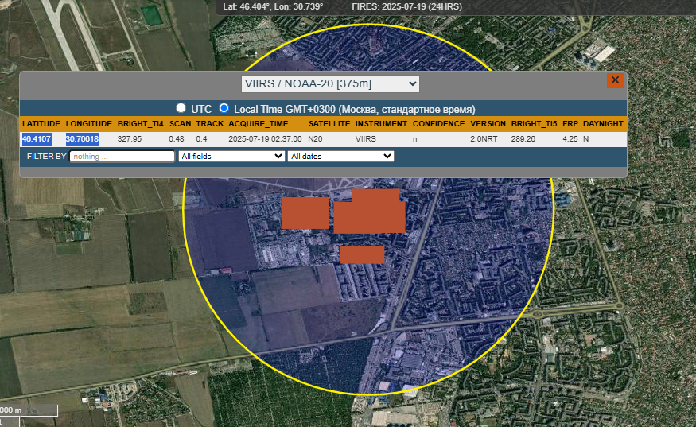This screenshot has height=427, width=696.
Task: Click the FRP column header
Action: pos(570,124)
